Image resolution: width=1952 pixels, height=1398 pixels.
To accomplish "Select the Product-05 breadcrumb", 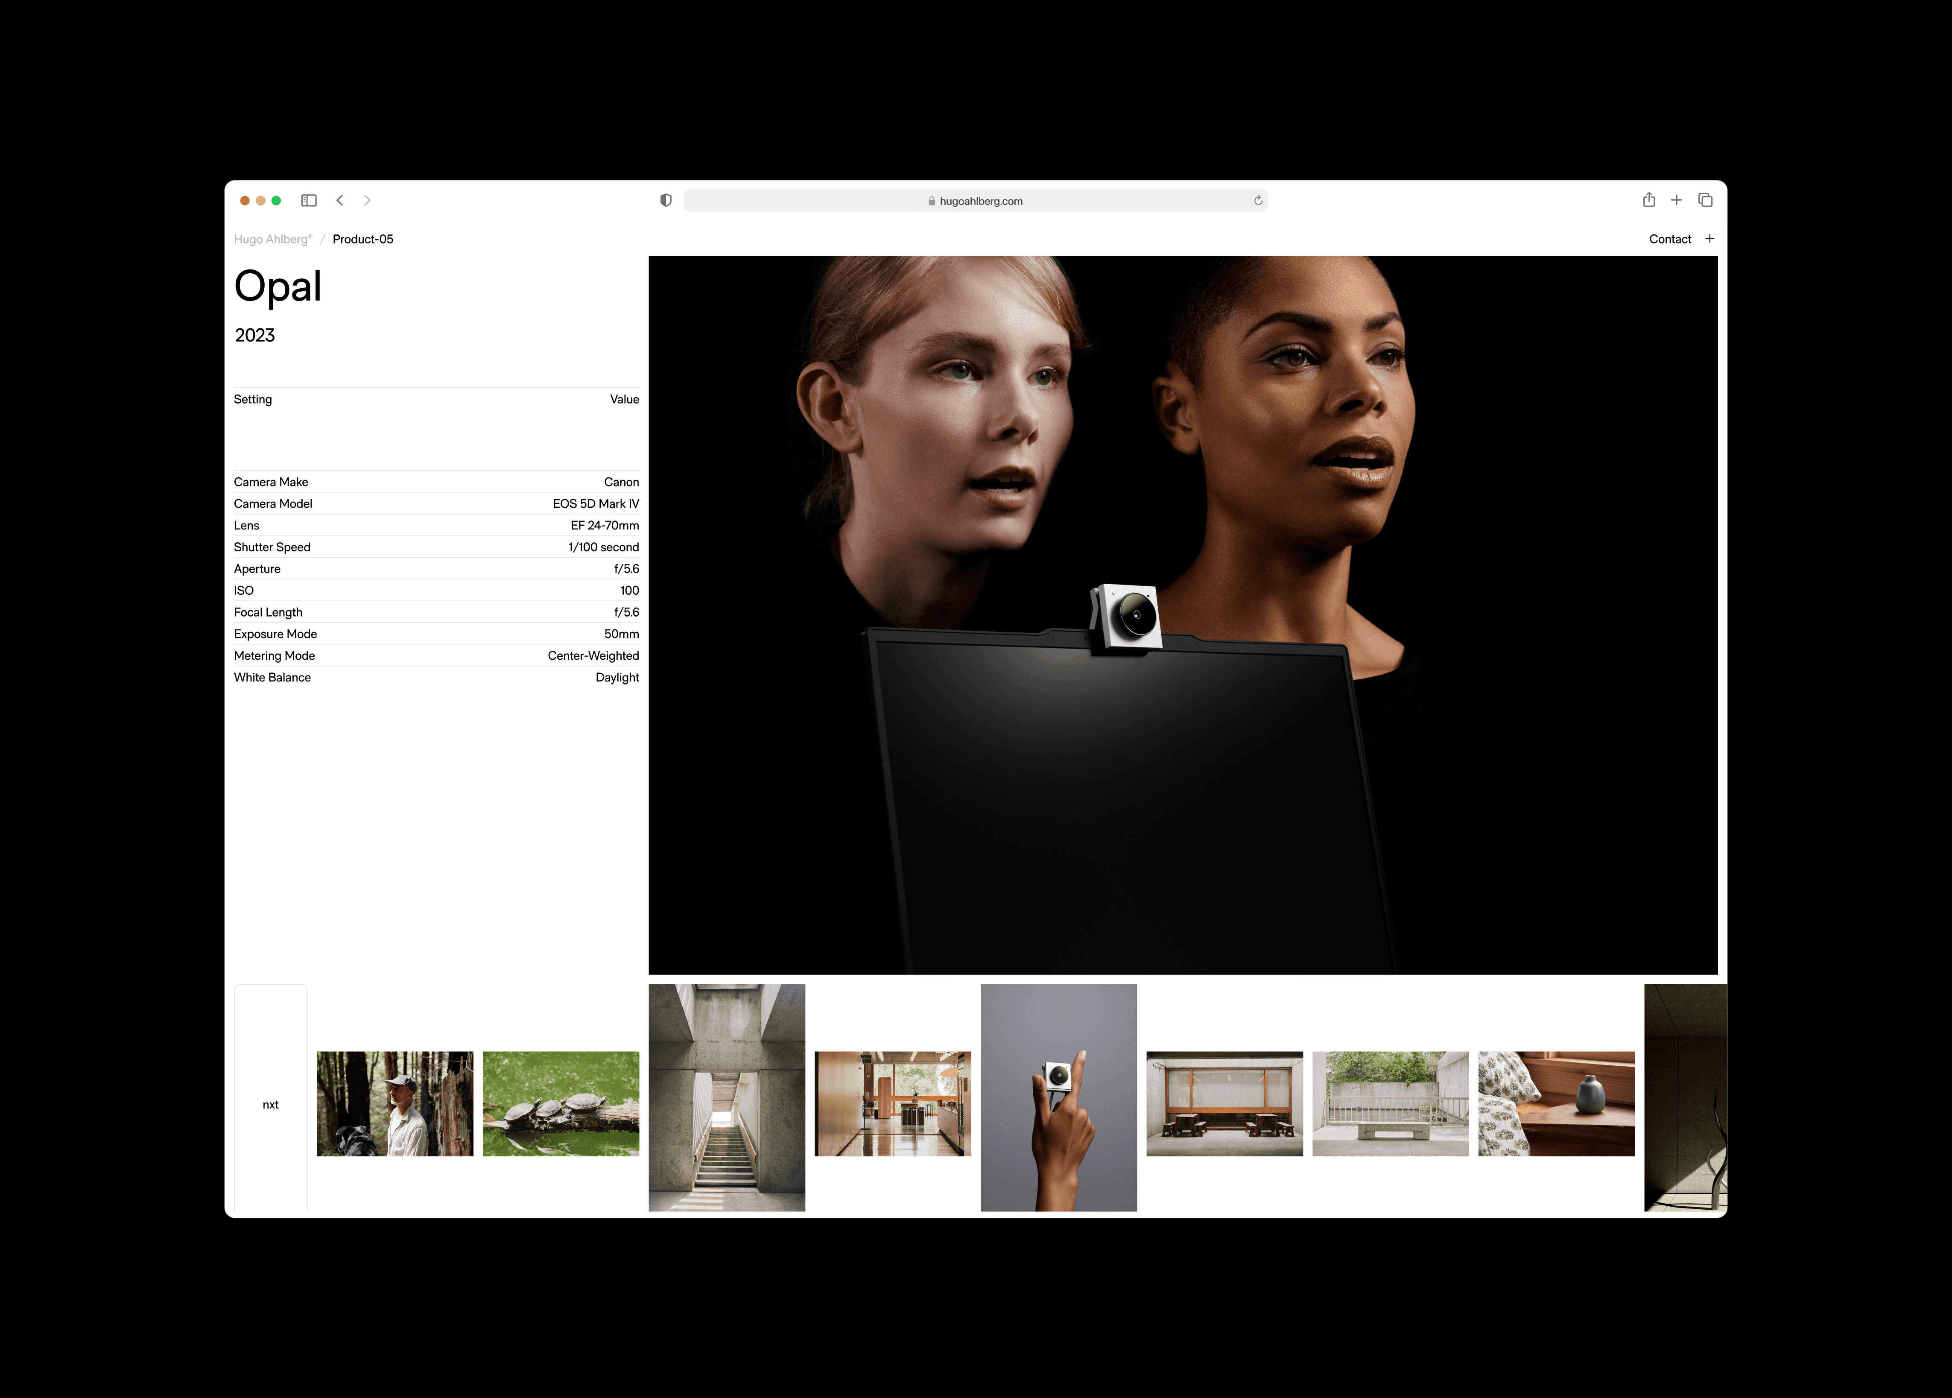I will pyautogui.click(x=362, y=239).
